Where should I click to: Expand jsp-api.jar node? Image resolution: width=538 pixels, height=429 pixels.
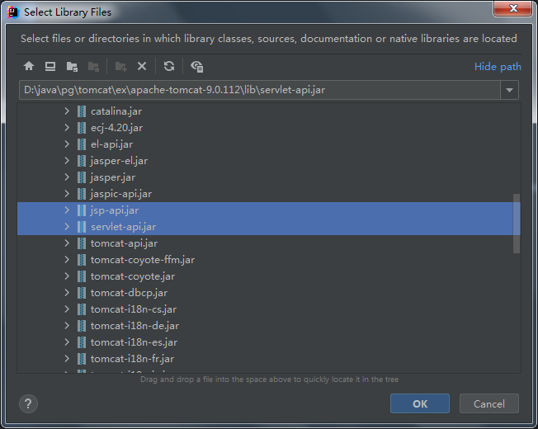pyautogui.click(x=67, y=210)
